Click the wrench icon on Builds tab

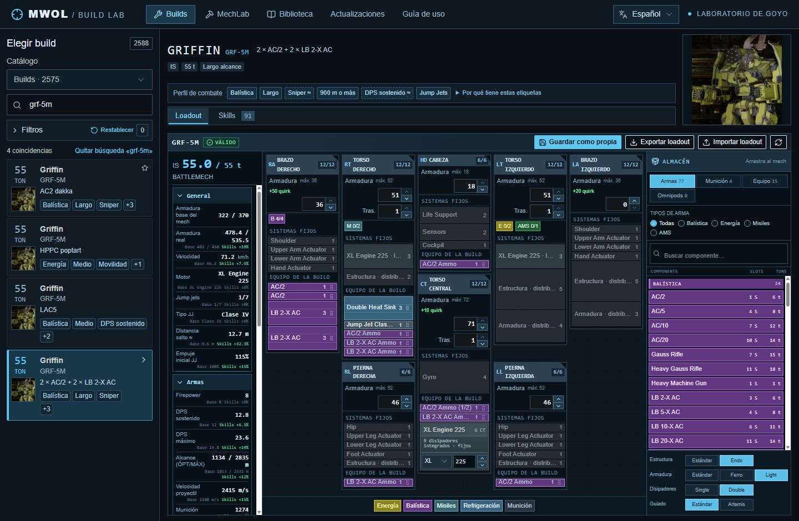point(158,14)
